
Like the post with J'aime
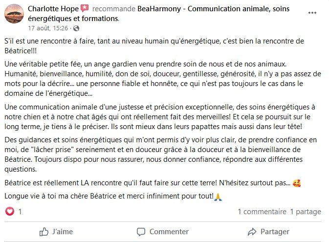point(56,232)
